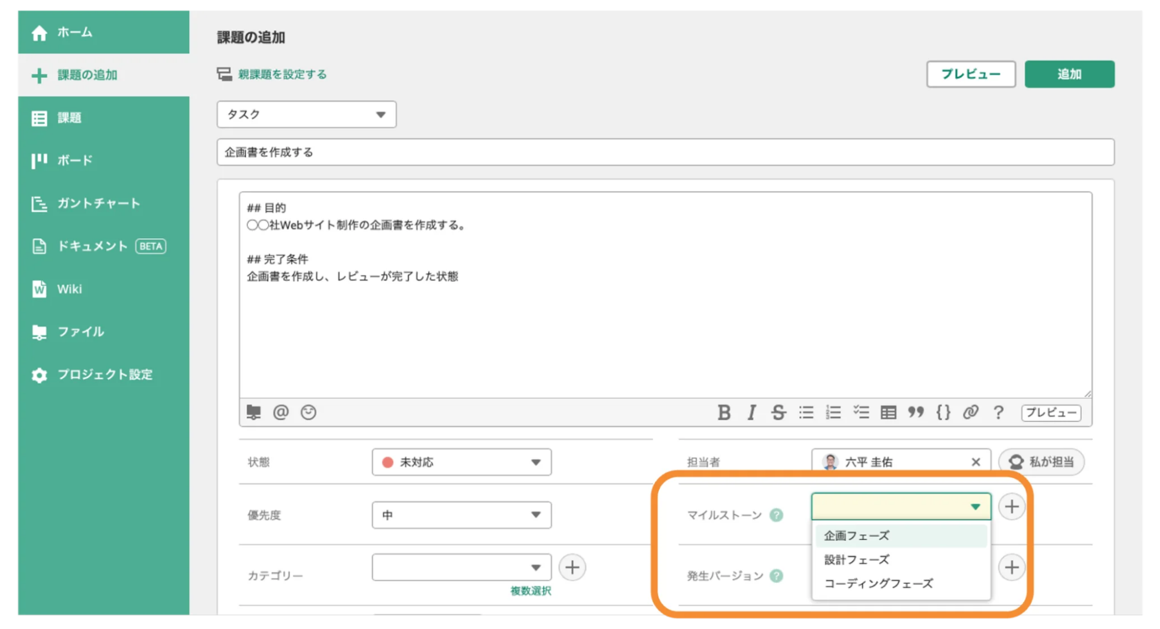1160x629 pixels.
Task: Select 設計フェーズ from the milestone list
Action: (x=901, y=560)
